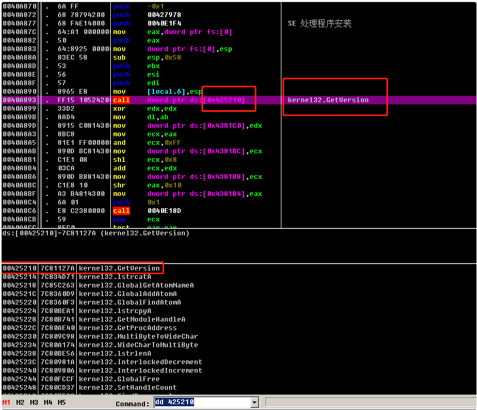This screenshot has width=477, height=410.
Task: Switch to the M1 memory tab
Action: pyautogui.click(x=6, y=403)
